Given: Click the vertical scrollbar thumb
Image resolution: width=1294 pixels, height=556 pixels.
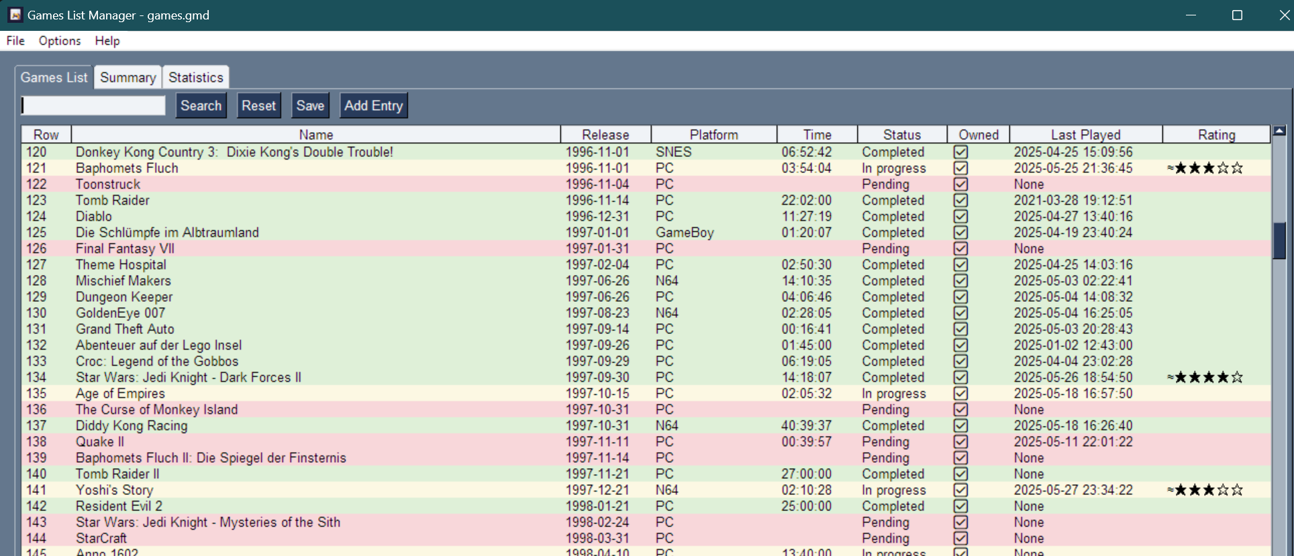Looking at the screenshot, I should point(1279,241).
